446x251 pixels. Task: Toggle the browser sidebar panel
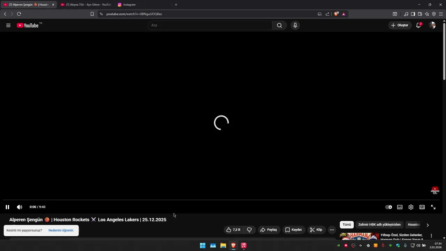point(413,14)
